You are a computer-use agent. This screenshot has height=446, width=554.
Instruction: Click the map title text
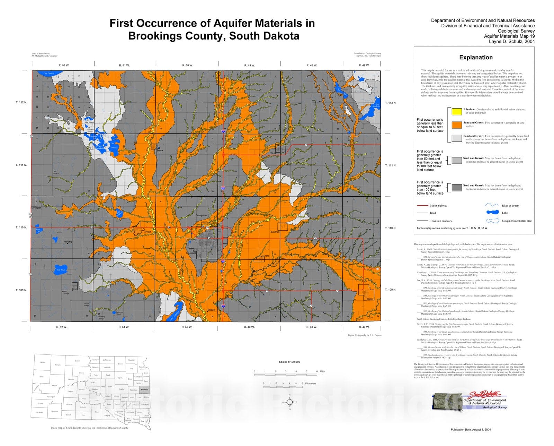click(x=212, y=29)
